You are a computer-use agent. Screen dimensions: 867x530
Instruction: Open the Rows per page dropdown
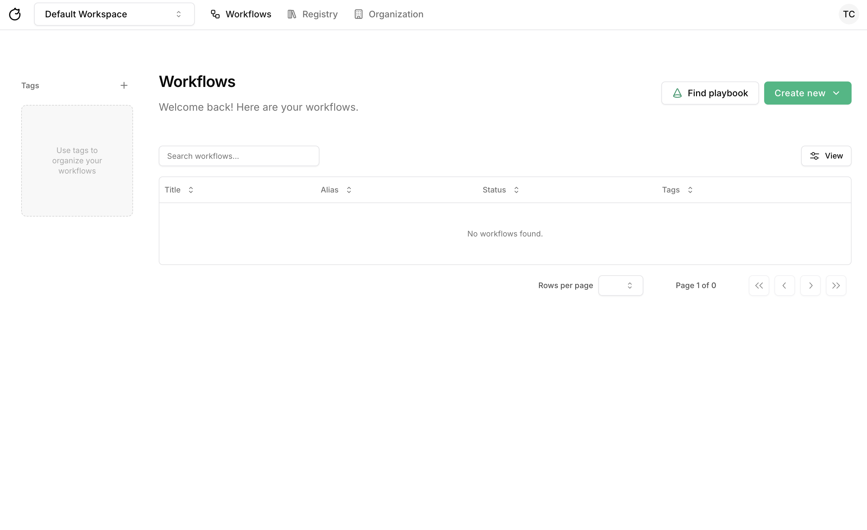620,286
